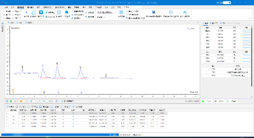This screenshot has height=138, width=254.
Task: Click the large magnifier icon in the ribbon
Action: [67, 12]
